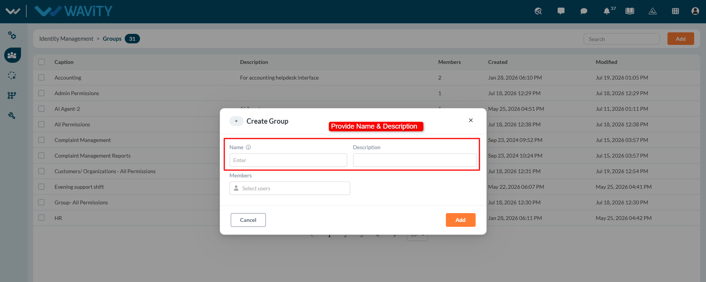The image size is (706, 282).
Task: Click the orange Add button in dialog
Action: [x=460, y=220]
